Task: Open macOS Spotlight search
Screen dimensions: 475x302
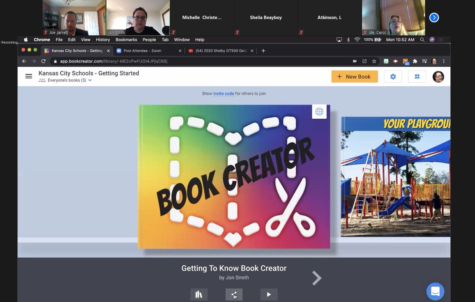Action: pos(422,40)
